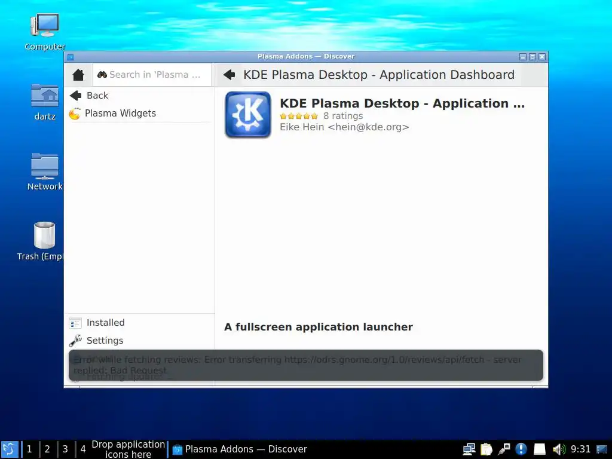Click author 'Eike Hein <hein@kde.org>'
Viewport: 612px width, 459px height.
pos(344,127)
